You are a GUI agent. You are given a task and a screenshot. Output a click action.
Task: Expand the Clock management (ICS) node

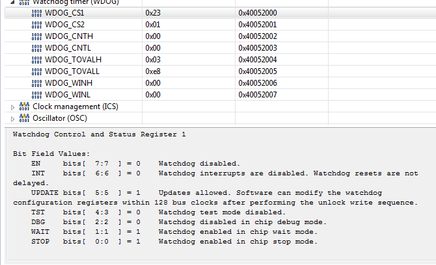13,107
